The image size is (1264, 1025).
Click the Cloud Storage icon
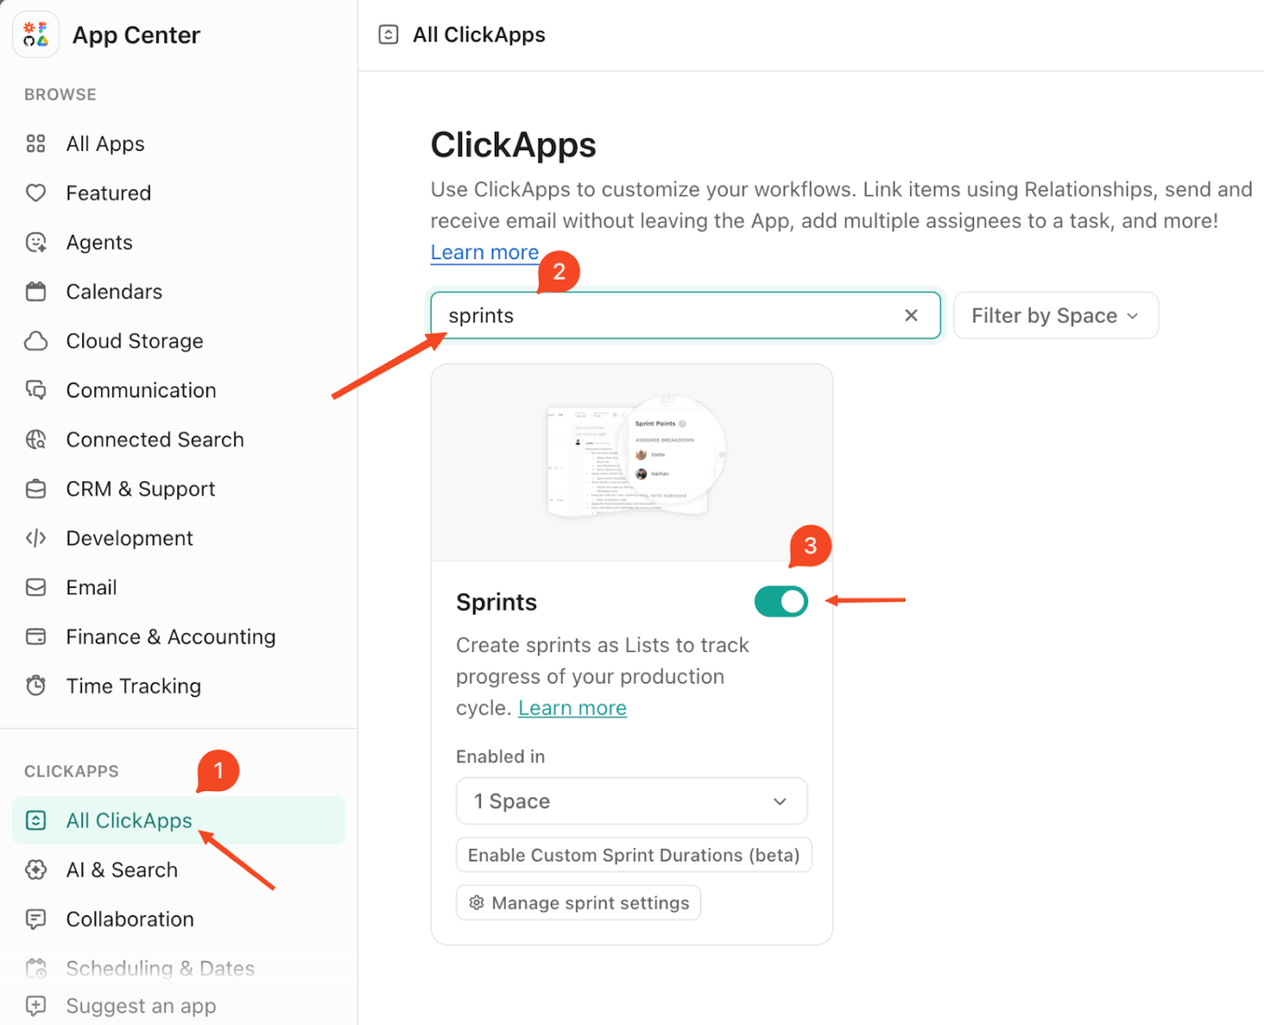point(35,340)
